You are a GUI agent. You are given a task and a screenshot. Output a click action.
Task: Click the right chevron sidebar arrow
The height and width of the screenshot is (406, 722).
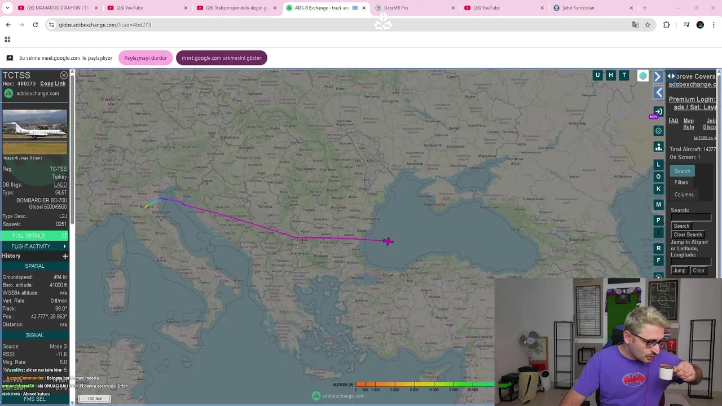click(x=658, y=76)
